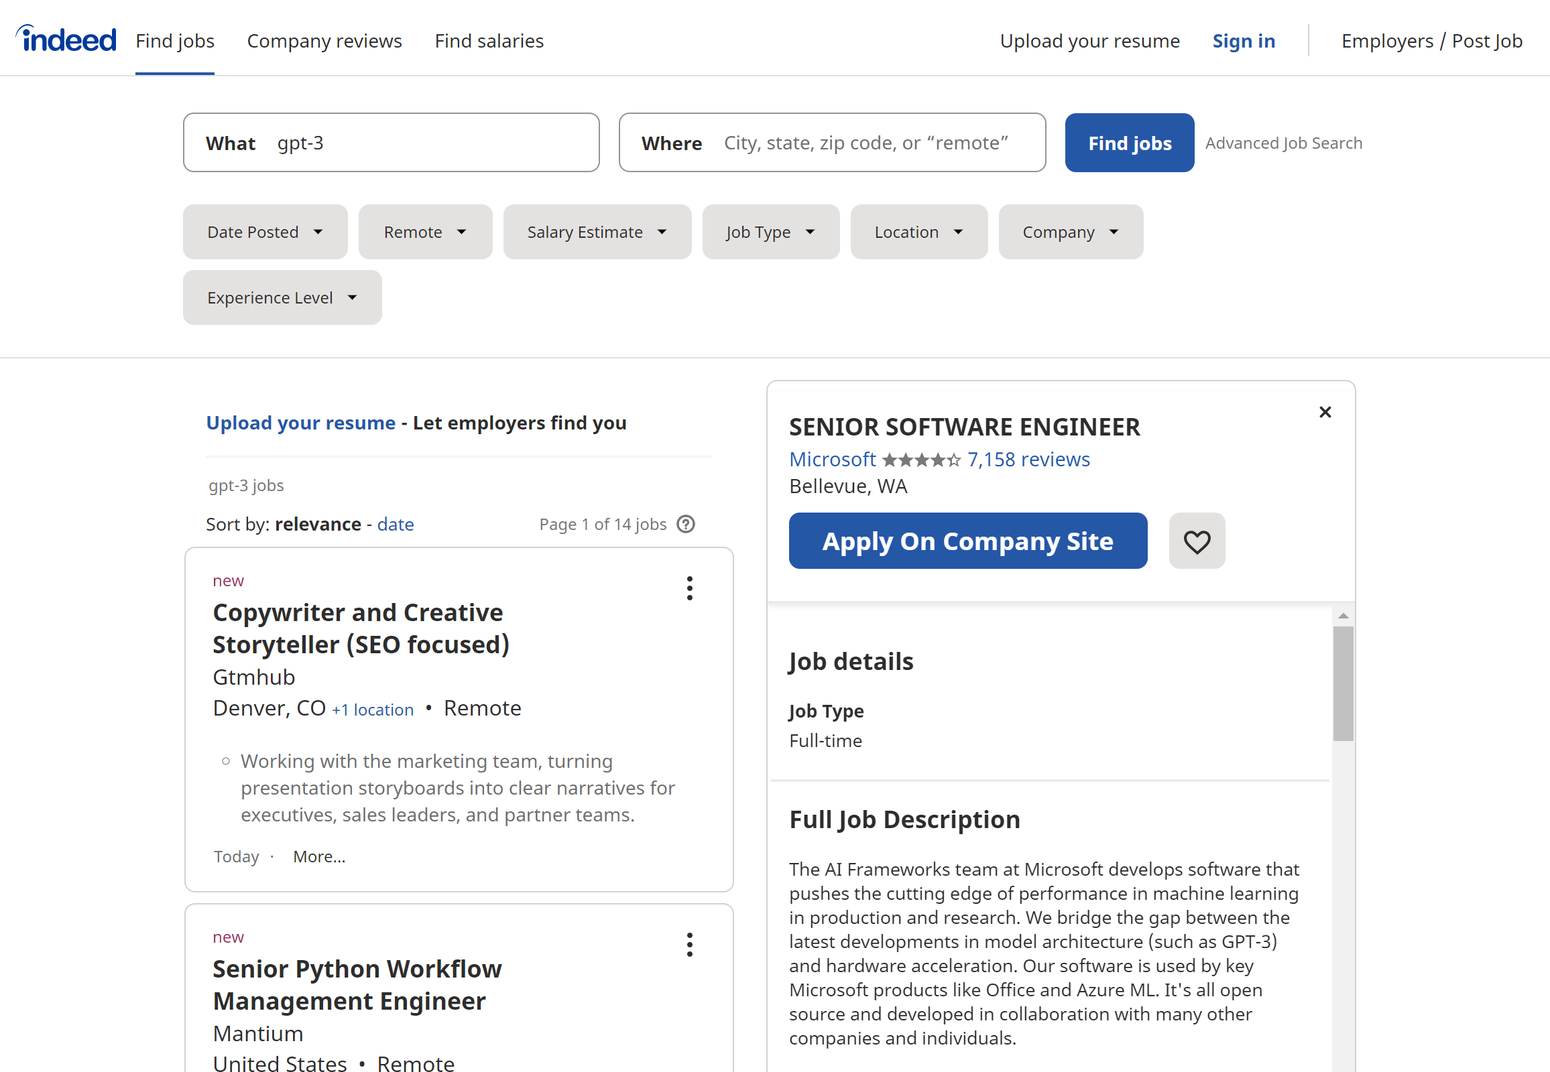Click the Indeed logo
Viewport: 1550px width, 1072px height.
pos(66,39)
